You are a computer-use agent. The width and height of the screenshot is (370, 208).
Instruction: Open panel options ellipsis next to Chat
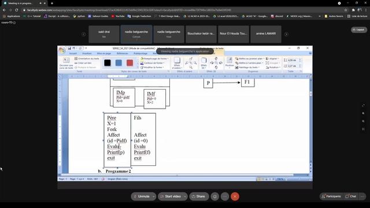(362, 196)
